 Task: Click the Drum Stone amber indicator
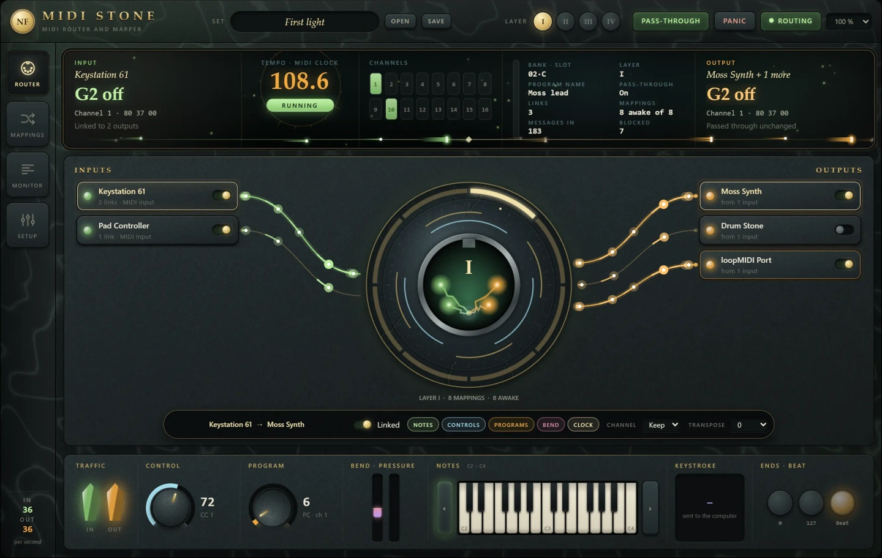click(710, 230)
